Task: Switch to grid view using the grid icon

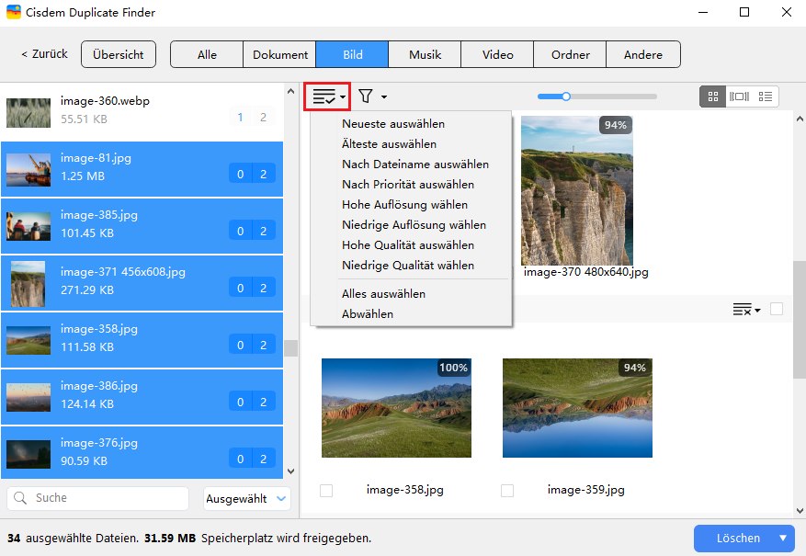Action: [x=712, y=95]
